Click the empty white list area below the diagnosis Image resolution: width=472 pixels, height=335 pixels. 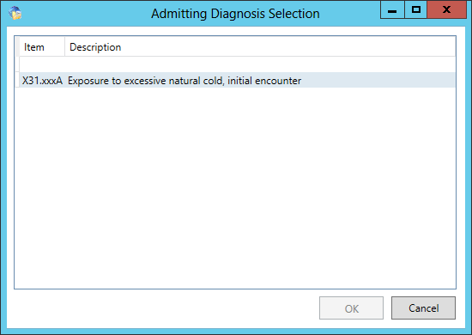[235, 186]
